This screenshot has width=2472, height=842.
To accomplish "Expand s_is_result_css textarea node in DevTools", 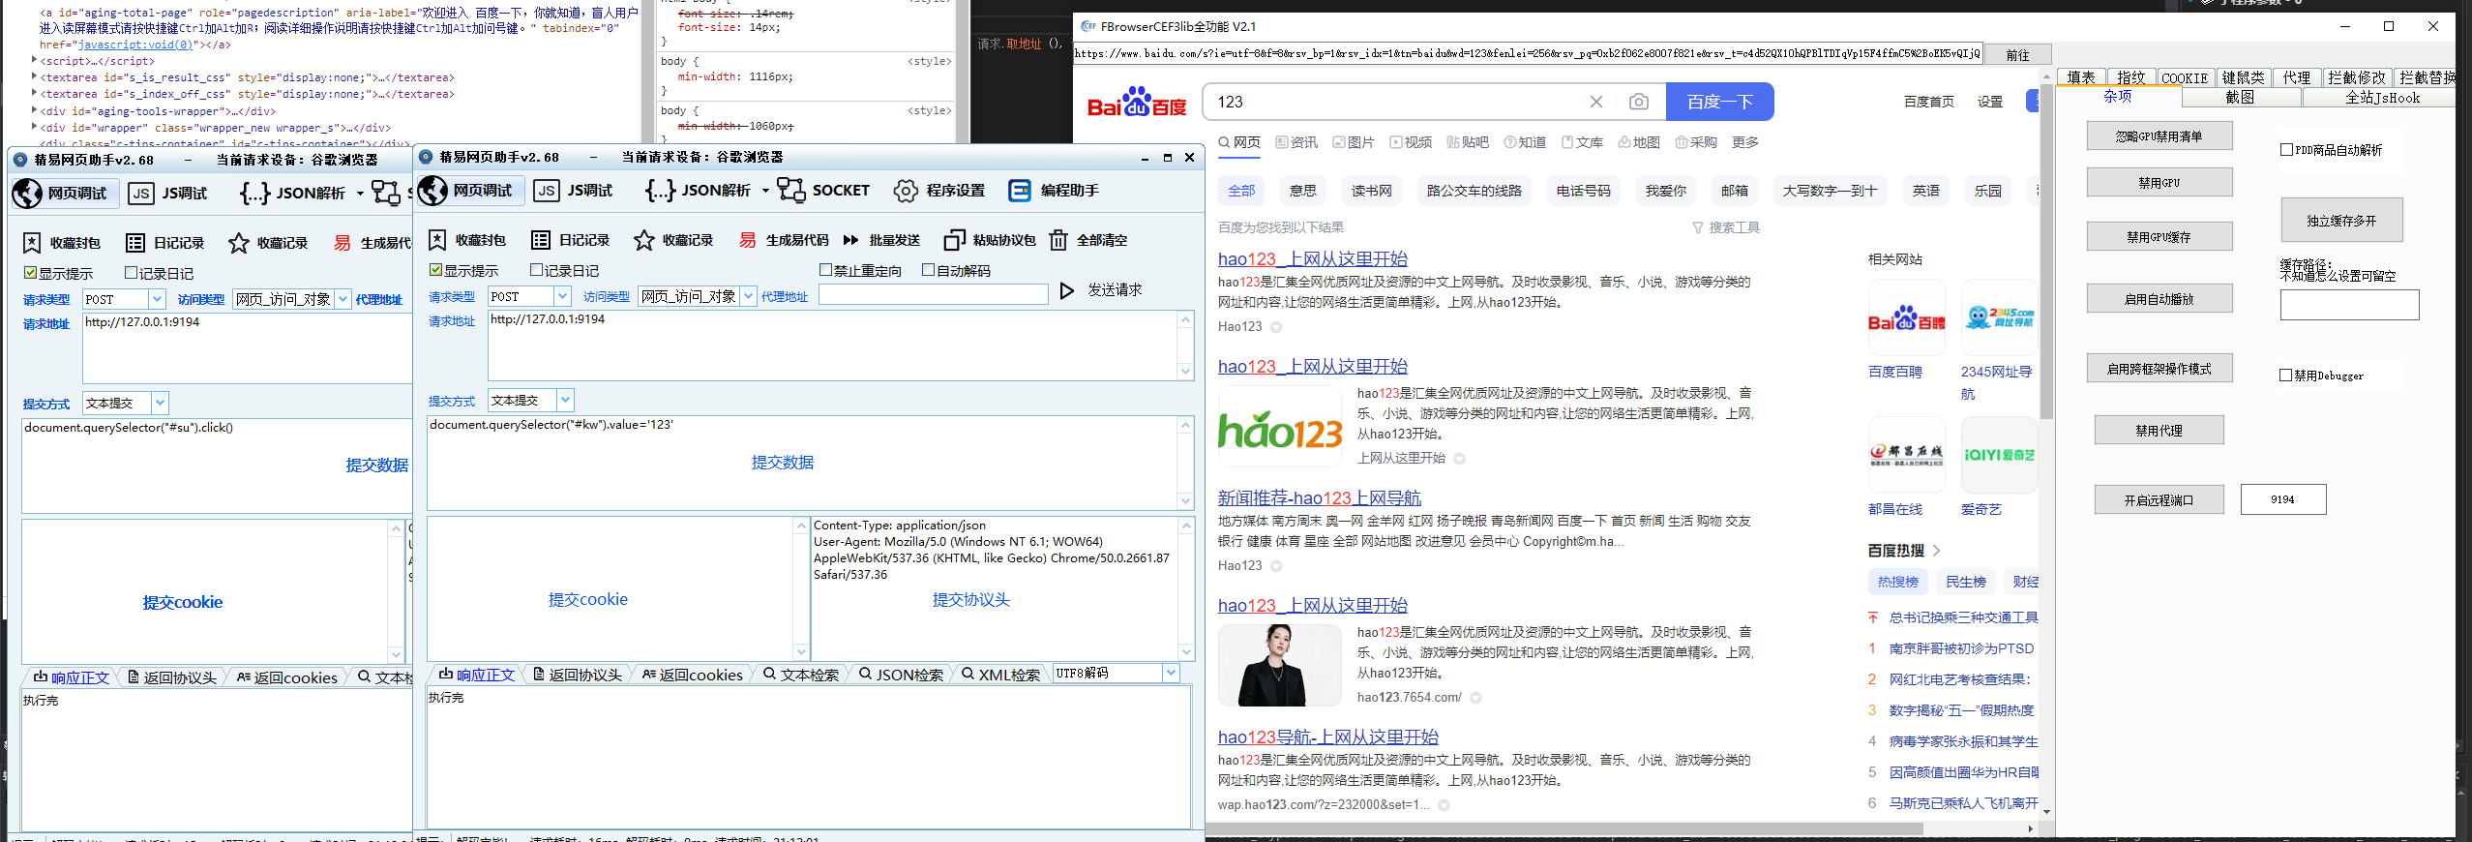I will [x=35, y=77].
